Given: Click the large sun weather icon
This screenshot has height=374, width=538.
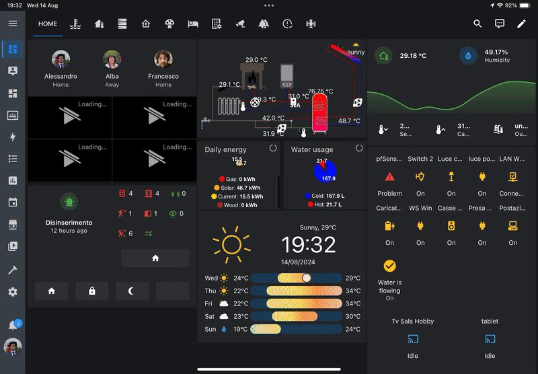Looking at the screenshot, I should (x=231, y=245).
